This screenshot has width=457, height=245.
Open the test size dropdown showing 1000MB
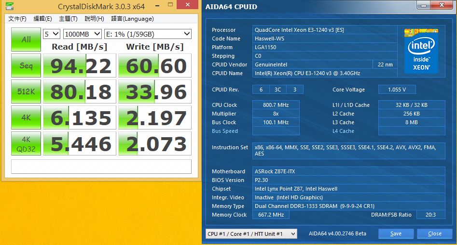tap(83, 34)
